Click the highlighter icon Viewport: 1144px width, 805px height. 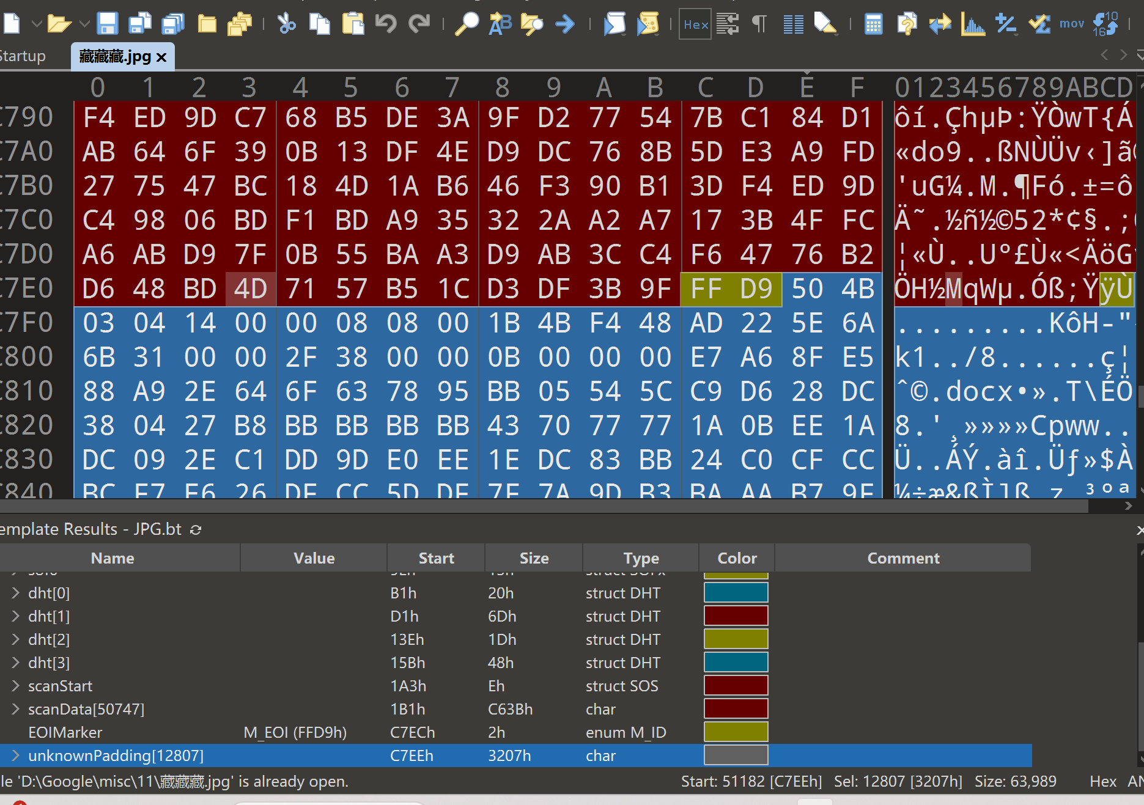[x=825, y=24]
